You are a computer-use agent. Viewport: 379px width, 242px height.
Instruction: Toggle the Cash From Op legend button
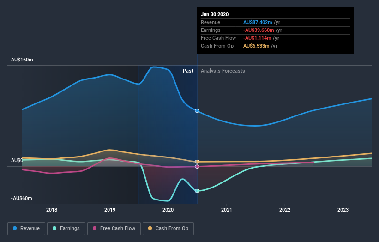pyautogui.click(x=168, y=229)
